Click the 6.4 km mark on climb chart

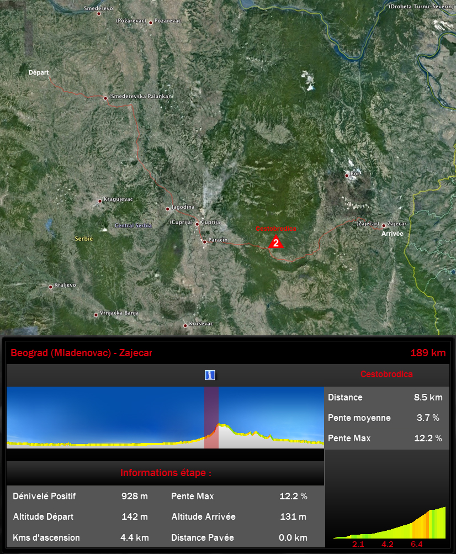click(x=416, y=544)
